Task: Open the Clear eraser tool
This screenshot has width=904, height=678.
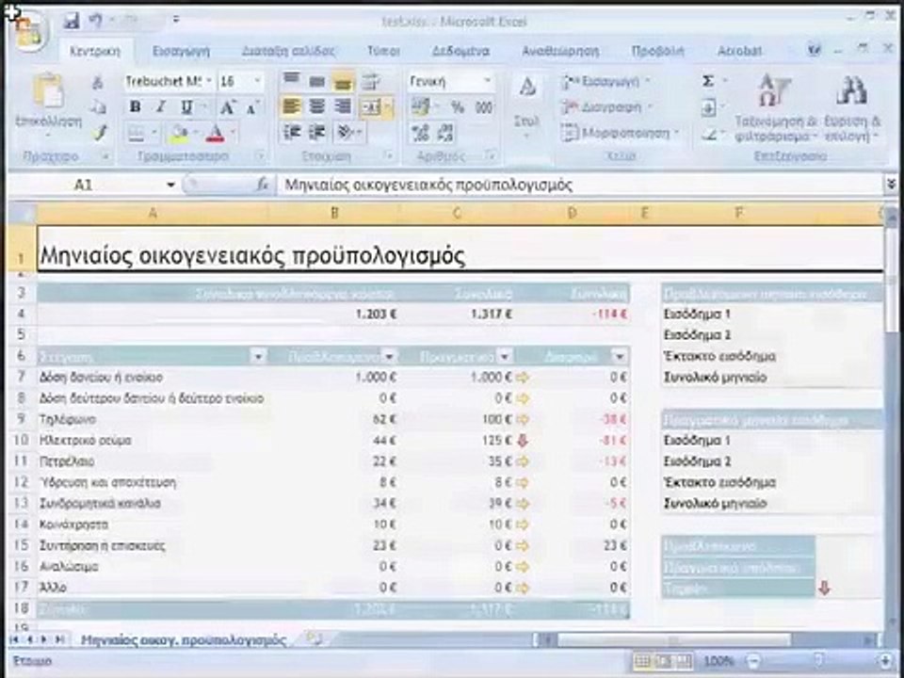Action: (709, 134)
